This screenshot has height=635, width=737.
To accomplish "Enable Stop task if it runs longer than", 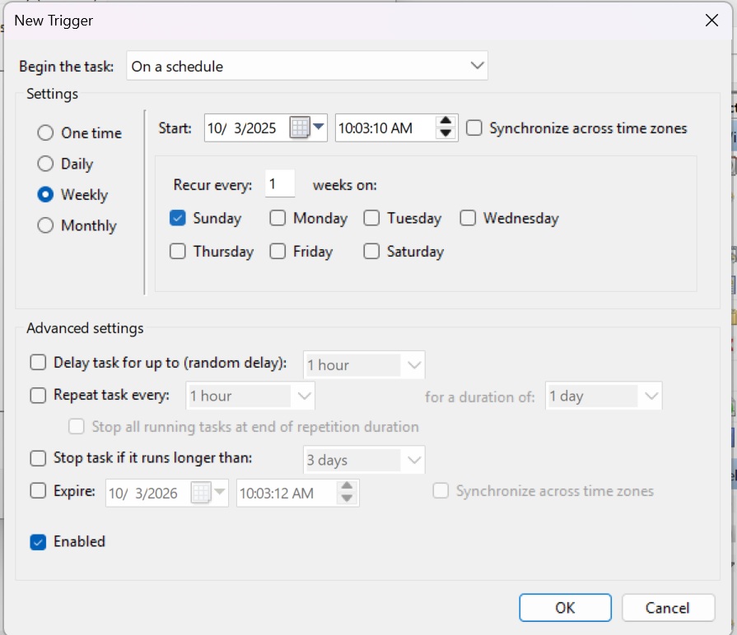I will pyautogui.click(x=38, y=458).
